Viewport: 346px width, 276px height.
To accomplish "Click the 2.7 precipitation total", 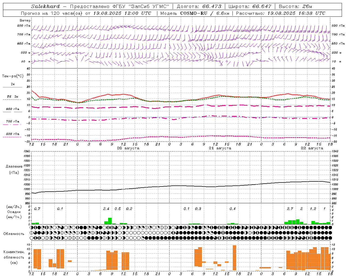I will coord(290,209).
